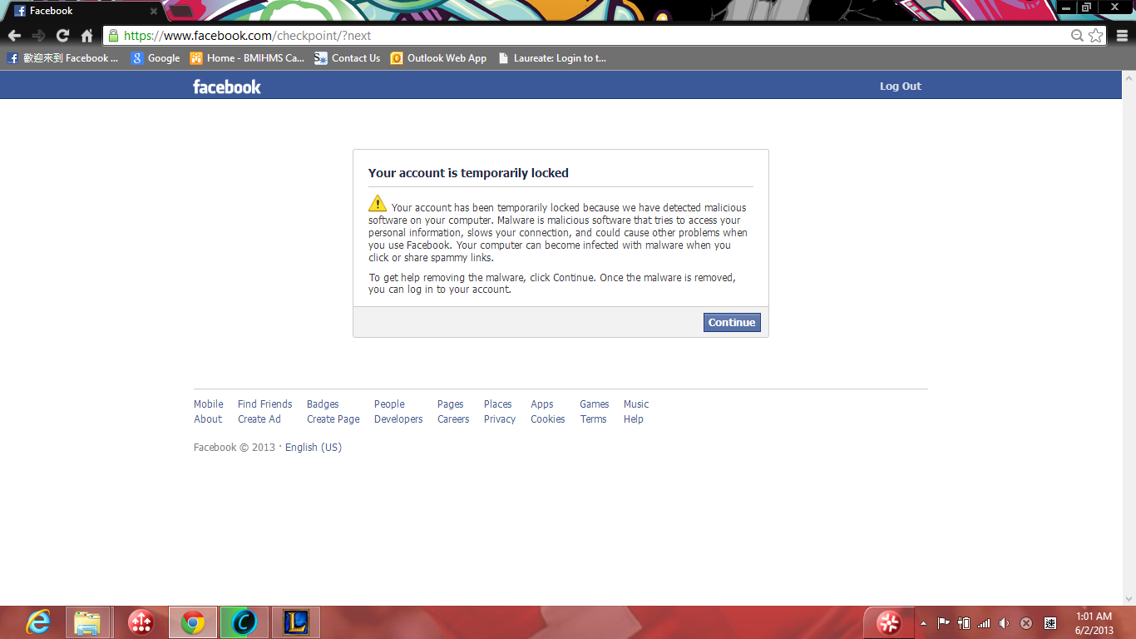
Task: Open the Badges footer link
Action: (323, 404)
